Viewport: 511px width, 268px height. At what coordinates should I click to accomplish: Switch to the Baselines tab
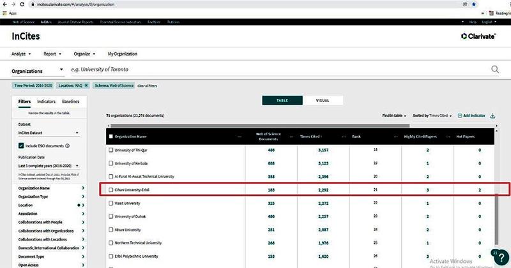[71, 101]
